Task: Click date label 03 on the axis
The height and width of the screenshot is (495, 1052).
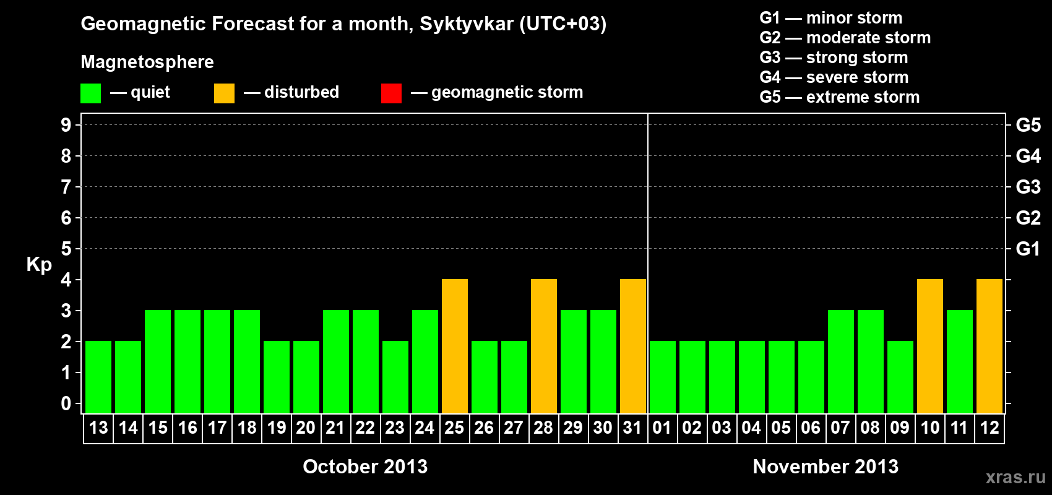Action: pyautogui.click(x=722, y=428)
